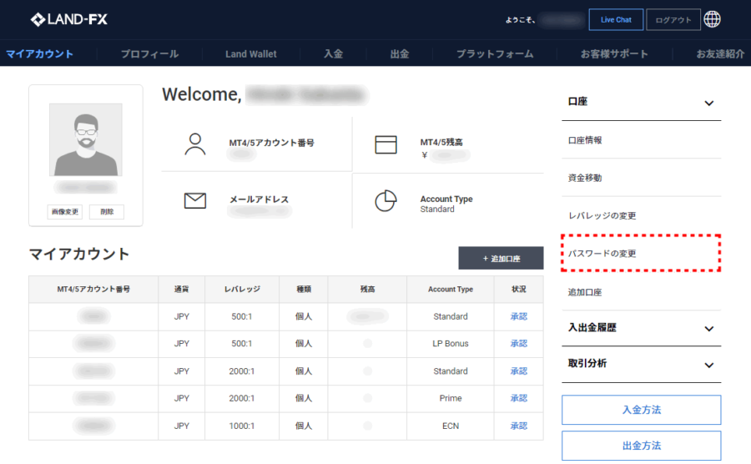Click JPY in the ECN row
The height and width of the screenshot is (464, 751).
click(182, 426)
